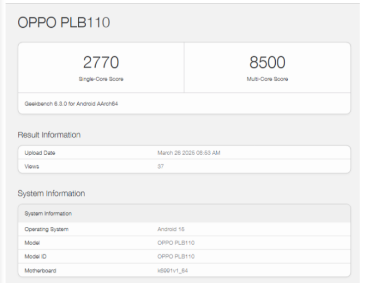
Task: Select the Model ID row label
Action: pos(36,257)
